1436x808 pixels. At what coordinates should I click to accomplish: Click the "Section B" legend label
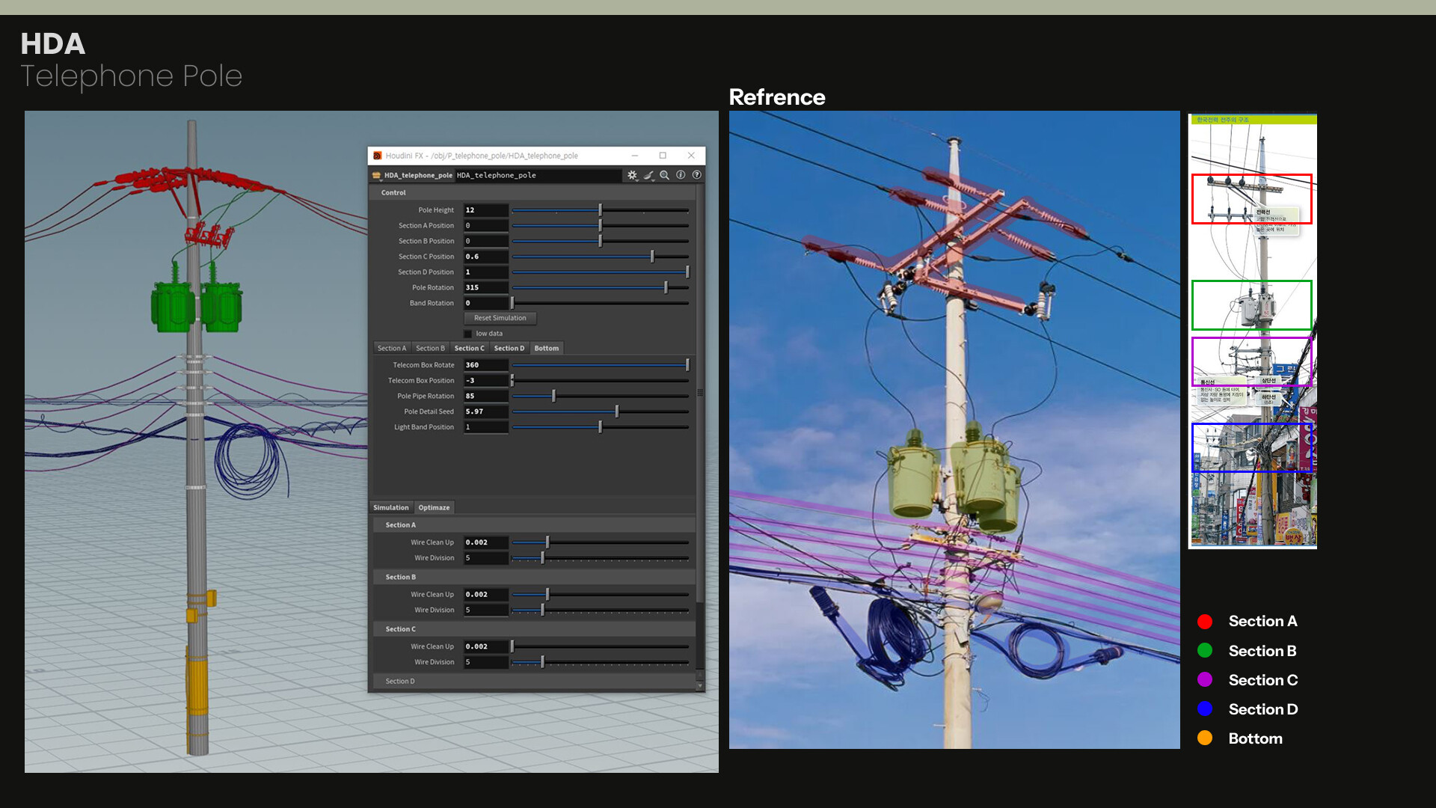click(x=1262, y=651)
